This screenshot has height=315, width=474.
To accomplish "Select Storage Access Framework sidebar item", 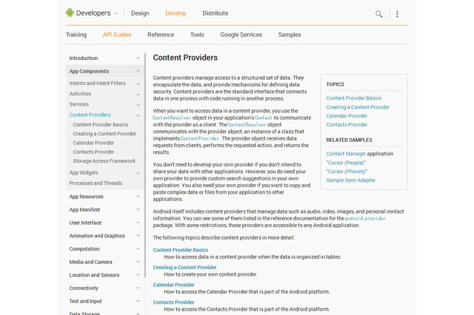I will 104,160.
